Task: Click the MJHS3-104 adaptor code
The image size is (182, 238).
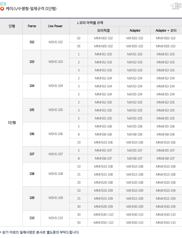Action: pyautogui.click(x=135, y=86)
